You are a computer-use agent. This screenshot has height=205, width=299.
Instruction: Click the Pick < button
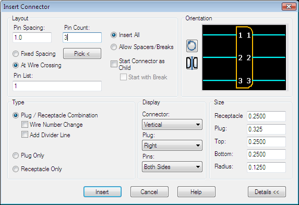coord(82,54)
